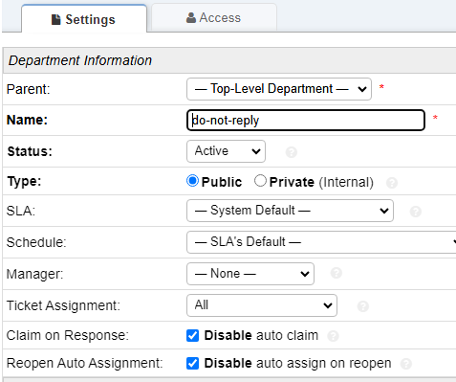Open the SLA help tooltip icon
456x382 pixels.
416,212
